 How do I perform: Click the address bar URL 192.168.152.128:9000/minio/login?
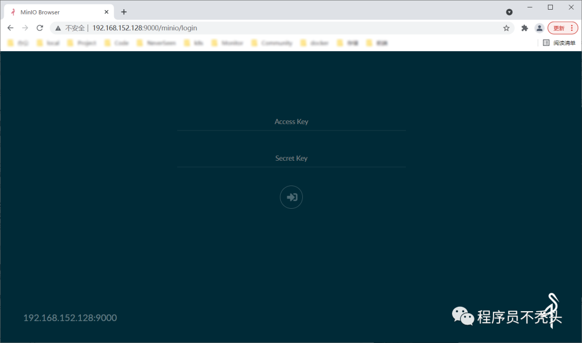click(145, 28)
